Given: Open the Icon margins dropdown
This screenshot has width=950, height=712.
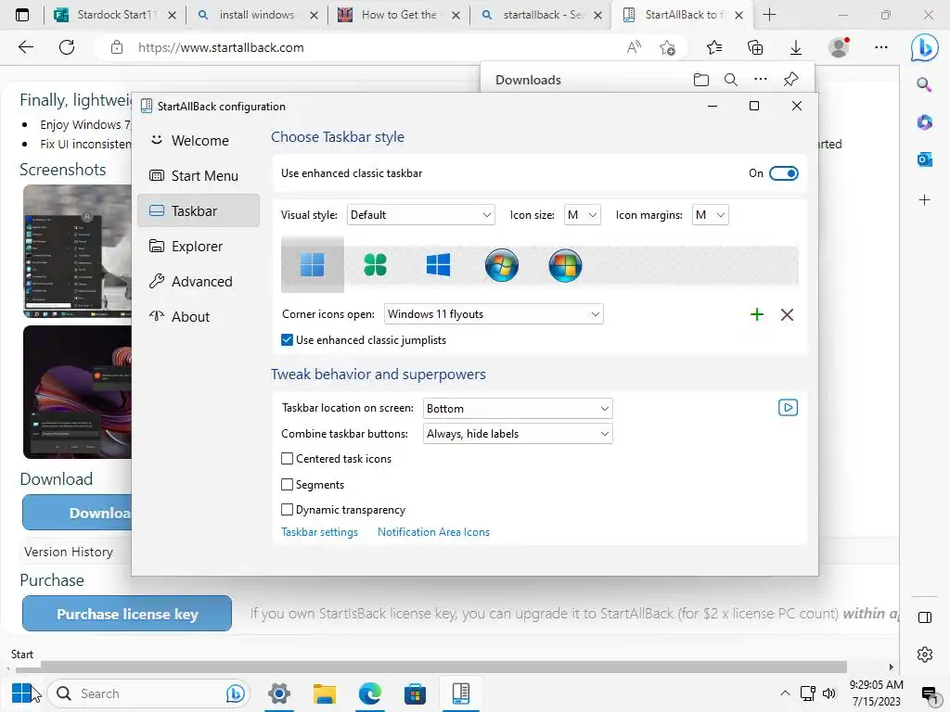Looking at the screenshot, I should [x=710, y=215].
